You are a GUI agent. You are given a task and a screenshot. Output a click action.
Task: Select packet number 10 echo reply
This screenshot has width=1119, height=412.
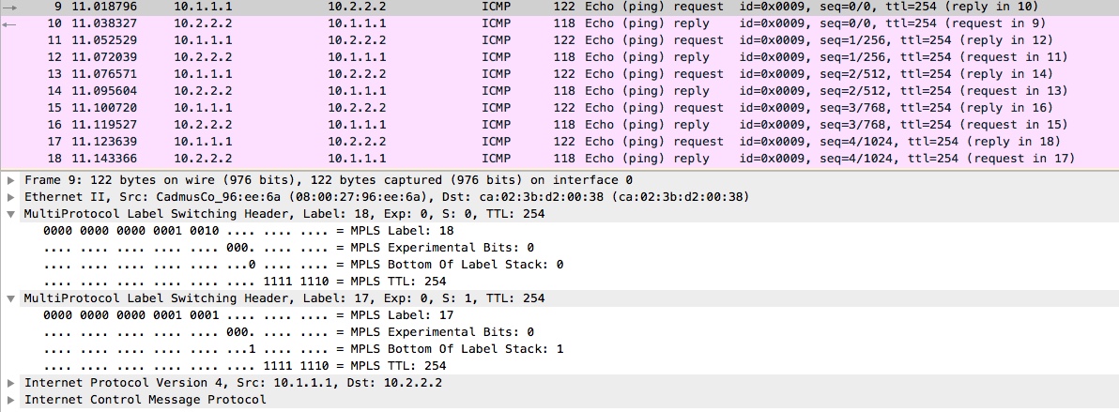click(376, 23)
